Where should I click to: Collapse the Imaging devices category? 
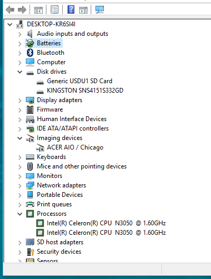pos(20,138)
